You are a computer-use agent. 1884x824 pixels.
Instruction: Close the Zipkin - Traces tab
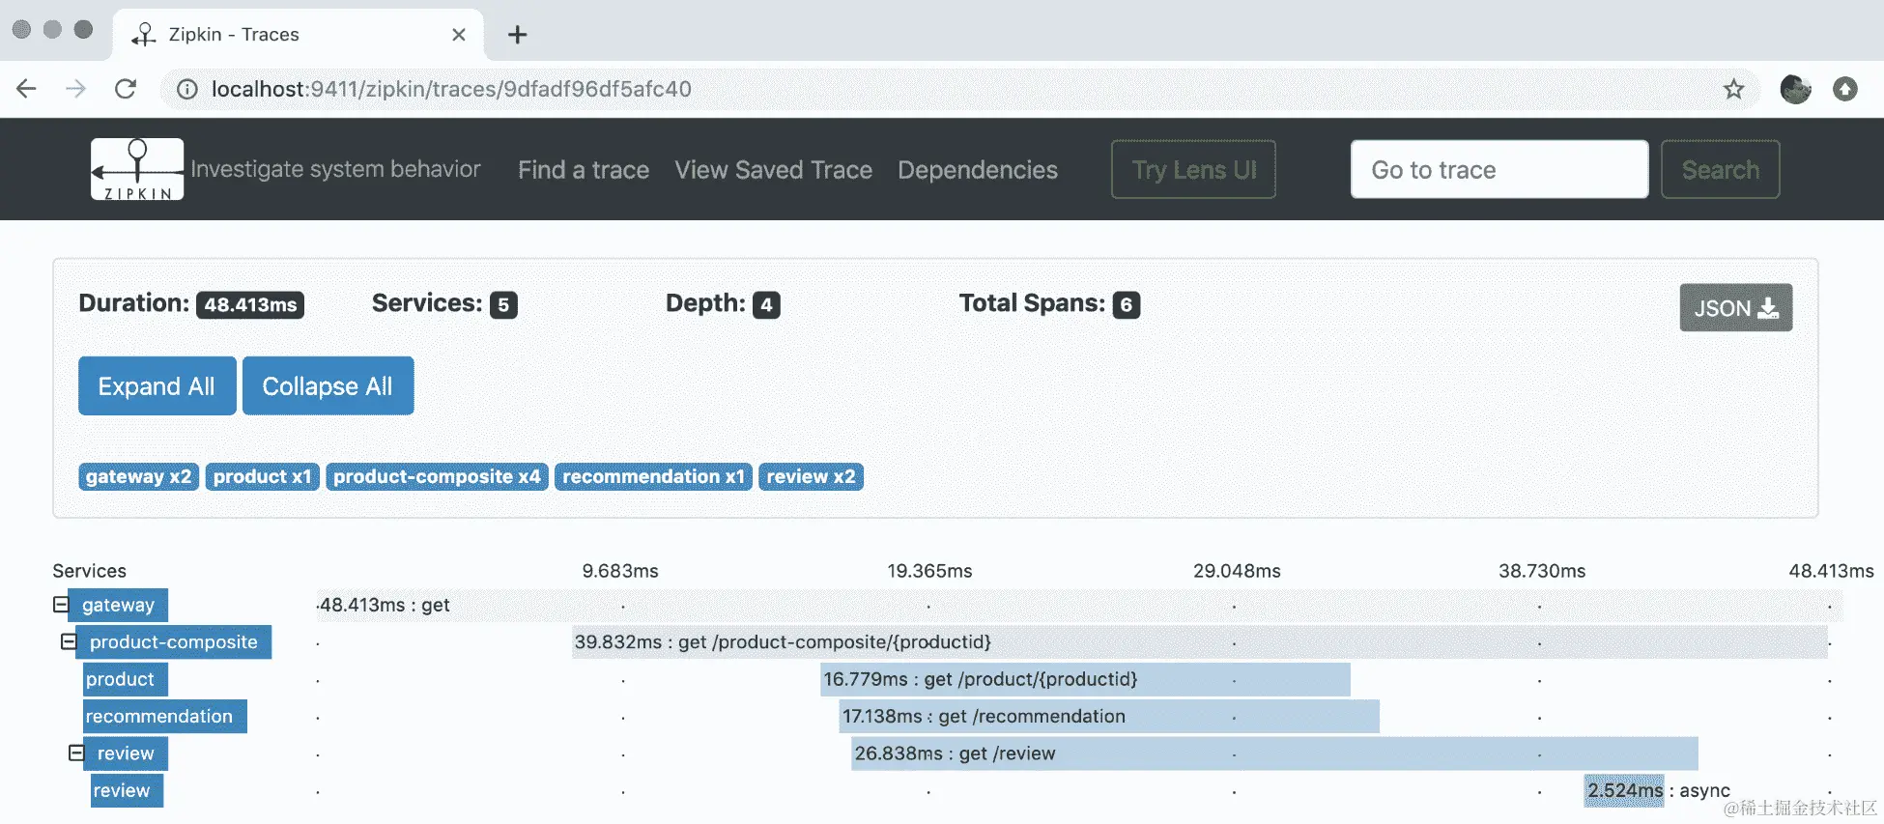[459, 35]
